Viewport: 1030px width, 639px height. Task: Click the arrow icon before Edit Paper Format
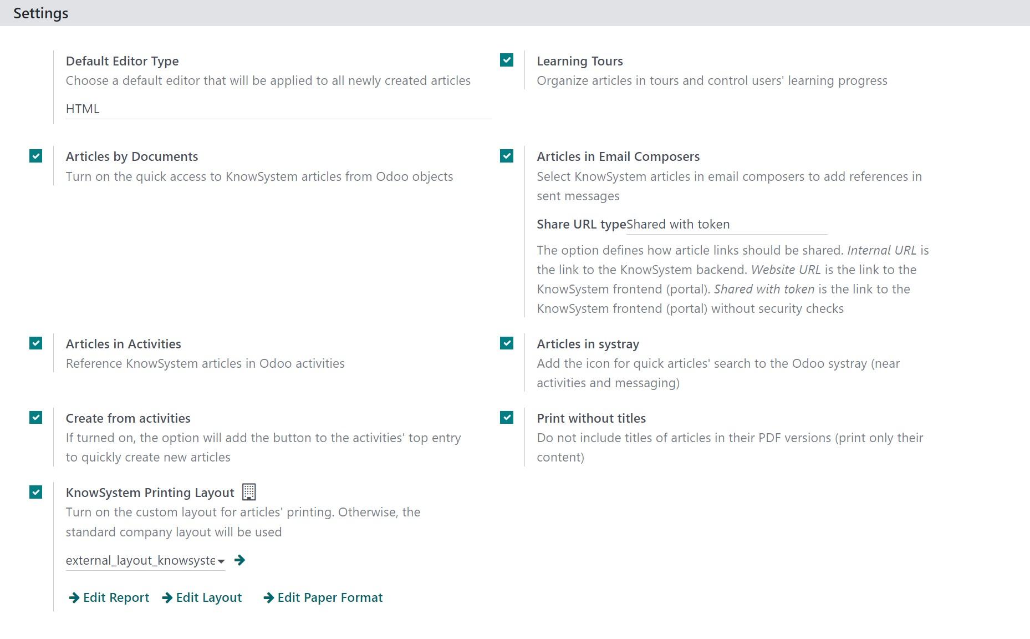click(268, 597)
